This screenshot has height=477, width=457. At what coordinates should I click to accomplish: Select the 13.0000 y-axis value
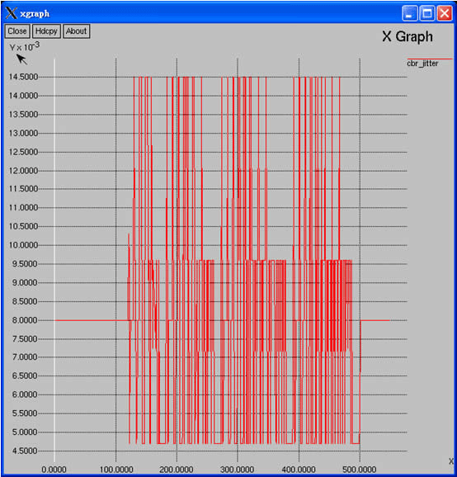pyautogui.click(x=23, y=133)
